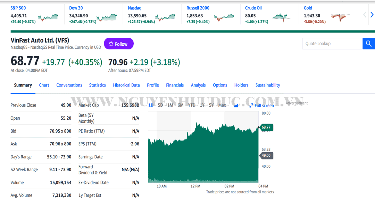Image resolution: width=375 pixels, height=201 pixels.
Task: Switch the chart type via the chart icon
Action: (236, 106)
